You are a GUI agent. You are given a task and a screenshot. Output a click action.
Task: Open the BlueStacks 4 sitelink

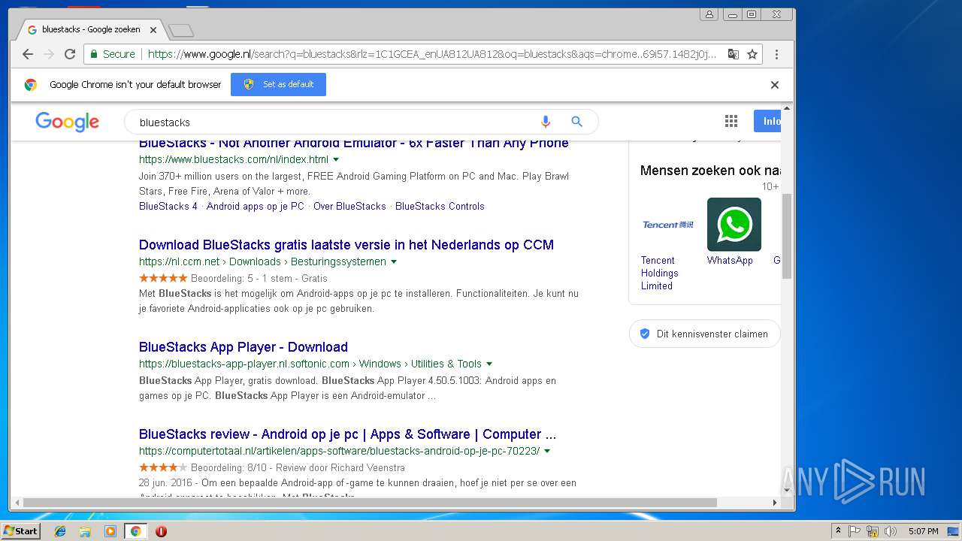click(x=168, y=206)
